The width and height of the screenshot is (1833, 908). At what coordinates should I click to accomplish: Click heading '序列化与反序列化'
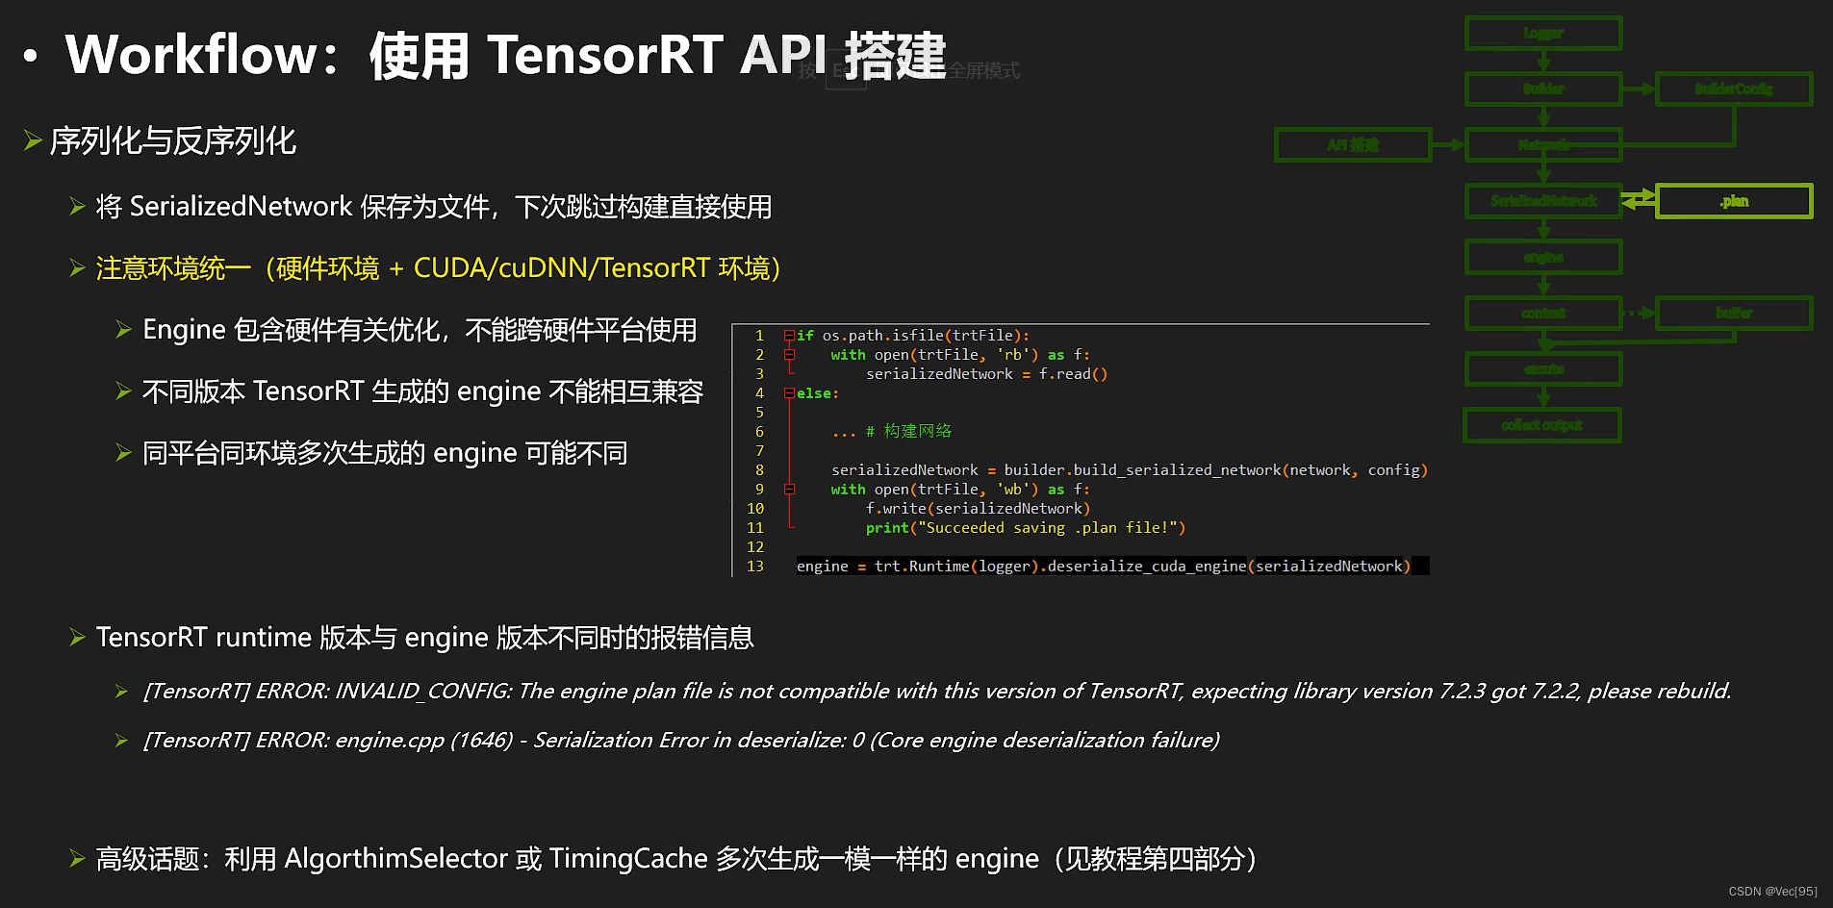[173, 141]
